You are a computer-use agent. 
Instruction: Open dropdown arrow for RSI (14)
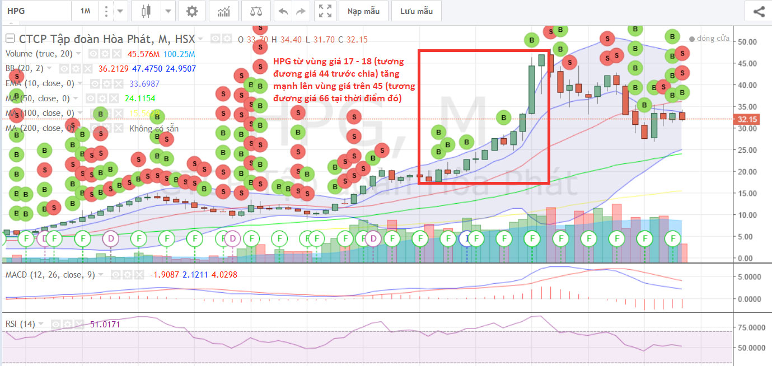40,324
